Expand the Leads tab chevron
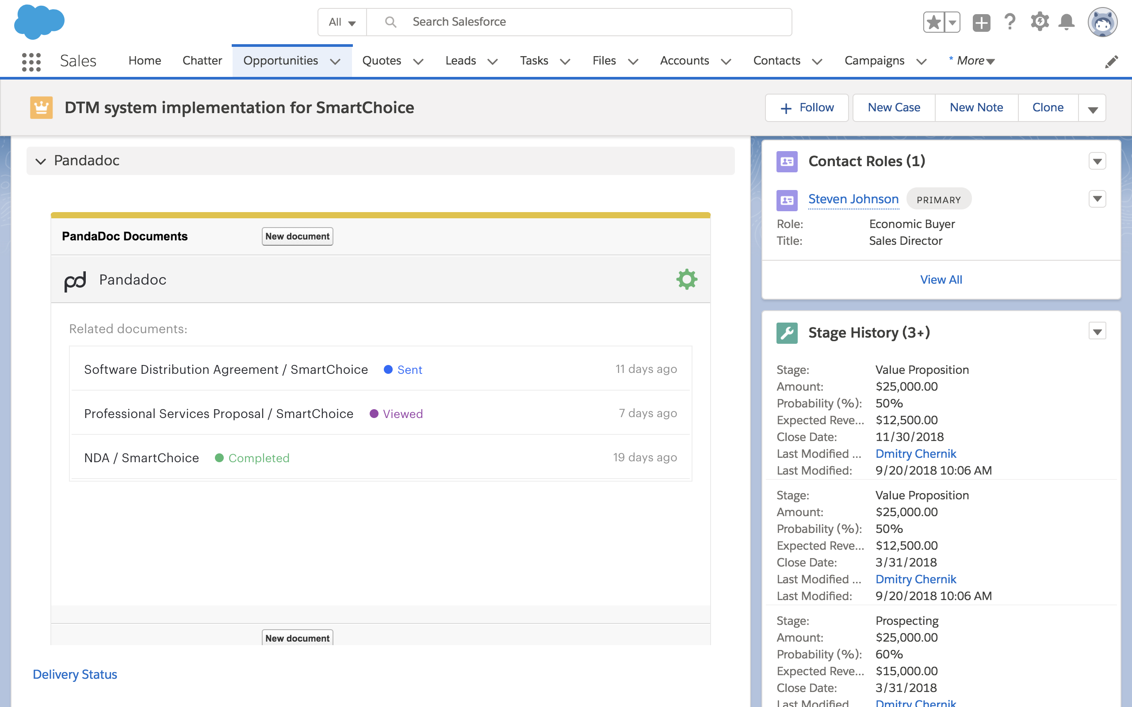1132x707 pixels. tap(493, 62)
